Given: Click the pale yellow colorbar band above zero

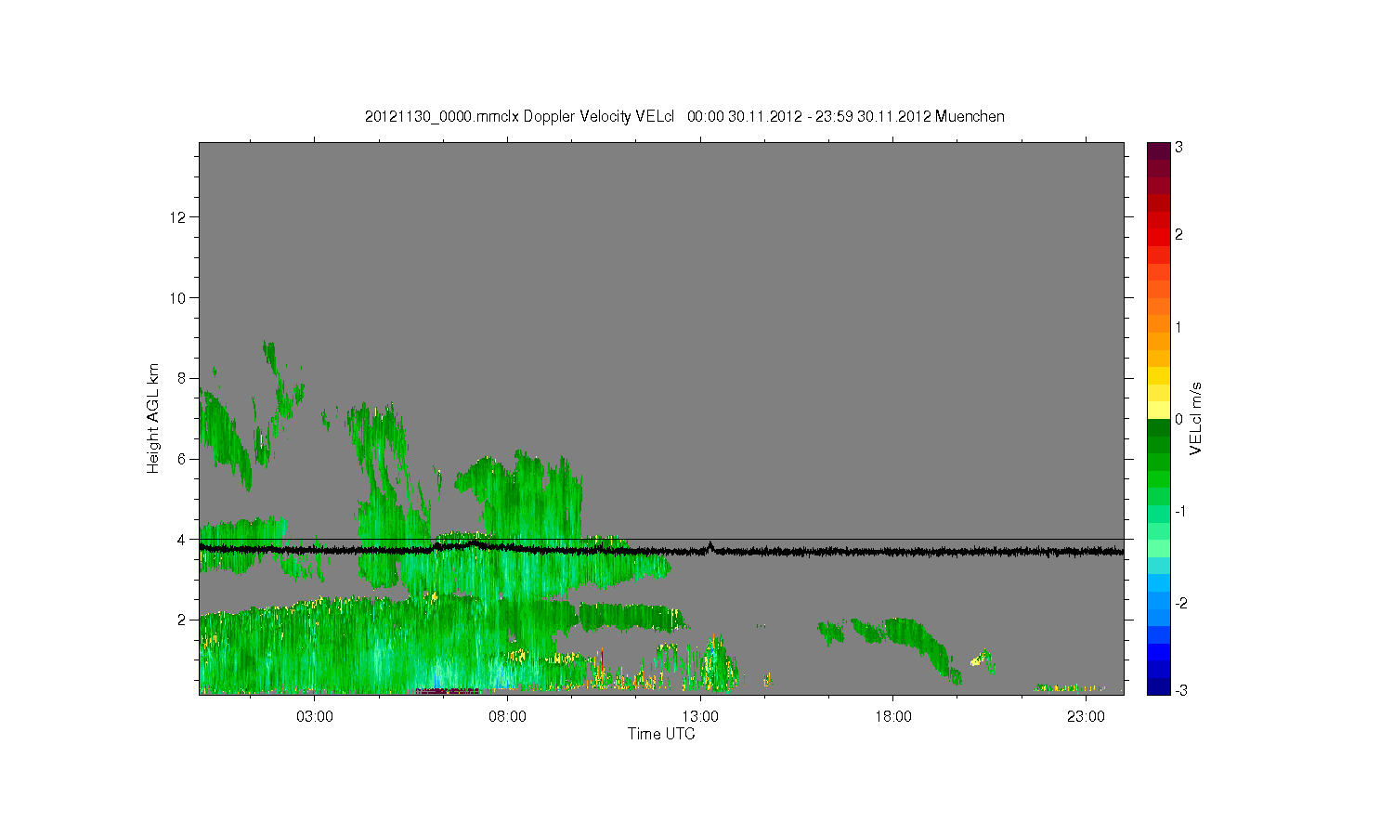Looking at the screenshot, I should [x=1158, y=411].
